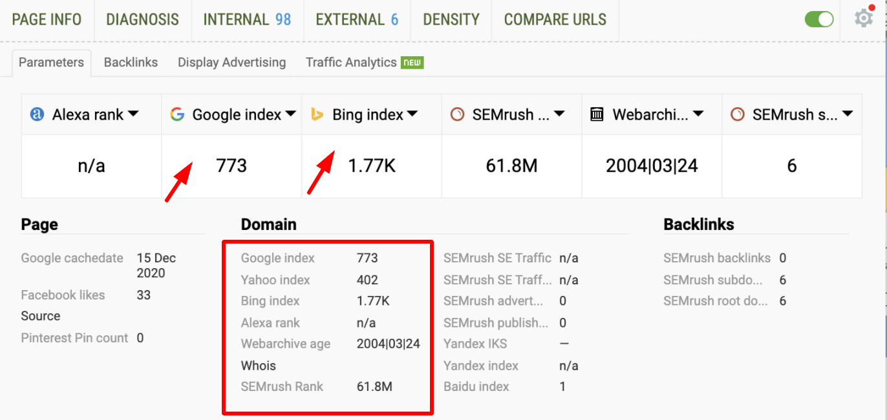Viewport: 887px width, 420px height.
Task: Click the Source link under Page
Action: coord(41,316)
